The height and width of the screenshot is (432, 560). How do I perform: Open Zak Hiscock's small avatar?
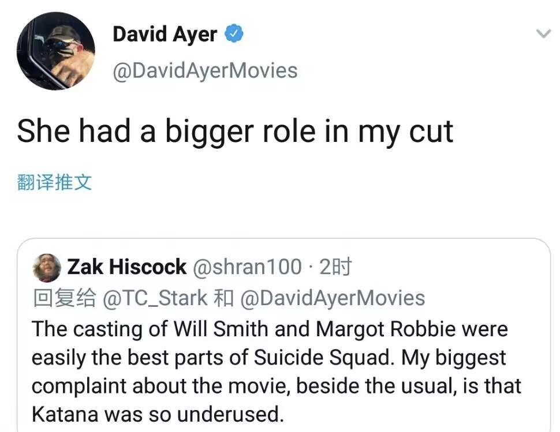47,268
